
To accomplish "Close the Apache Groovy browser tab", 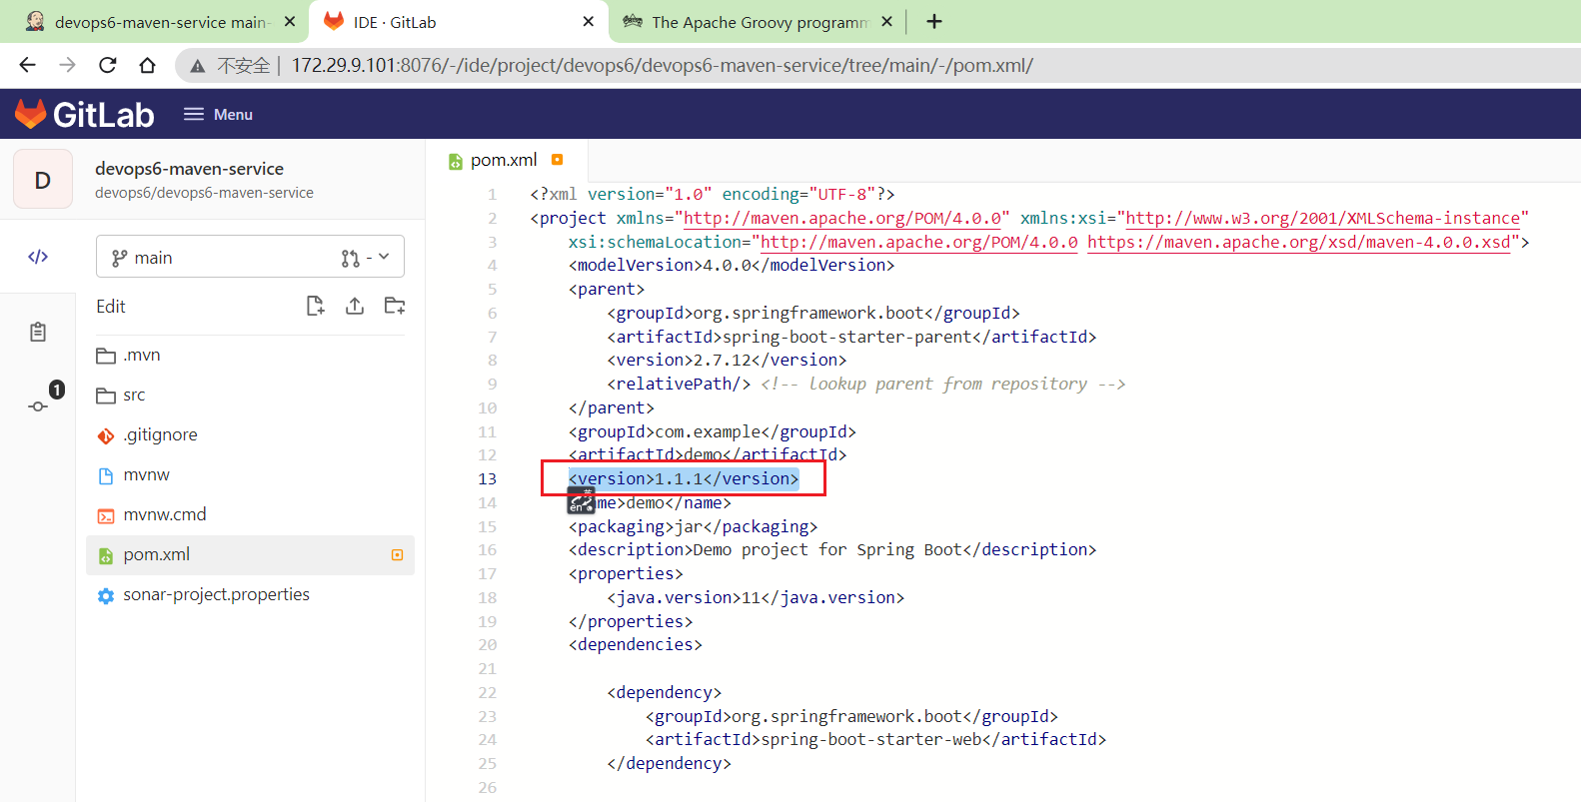I will coord(887,21).
